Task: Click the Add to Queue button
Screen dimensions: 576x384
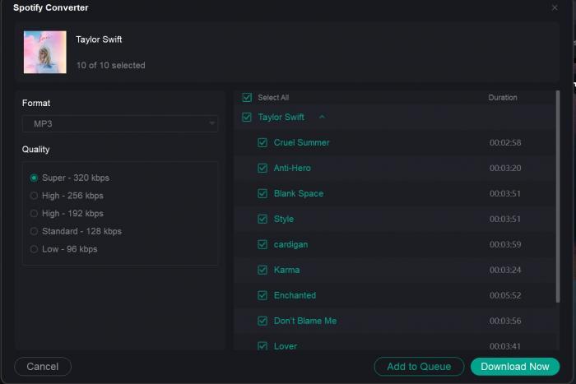Action: [419, 367]
